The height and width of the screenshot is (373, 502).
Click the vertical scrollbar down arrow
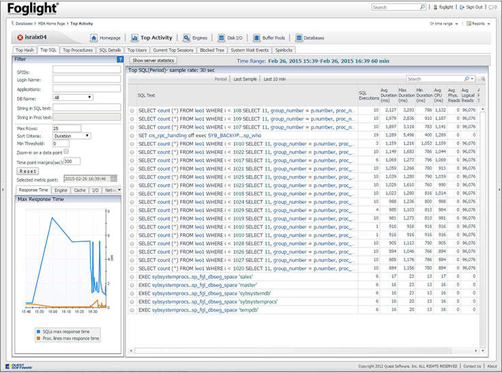coord(483,351)
